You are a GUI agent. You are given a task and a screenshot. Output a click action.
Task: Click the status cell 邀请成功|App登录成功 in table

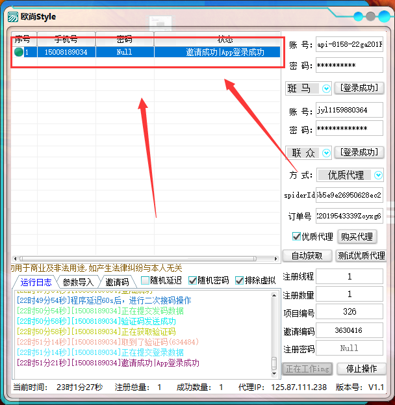(218, 52)
